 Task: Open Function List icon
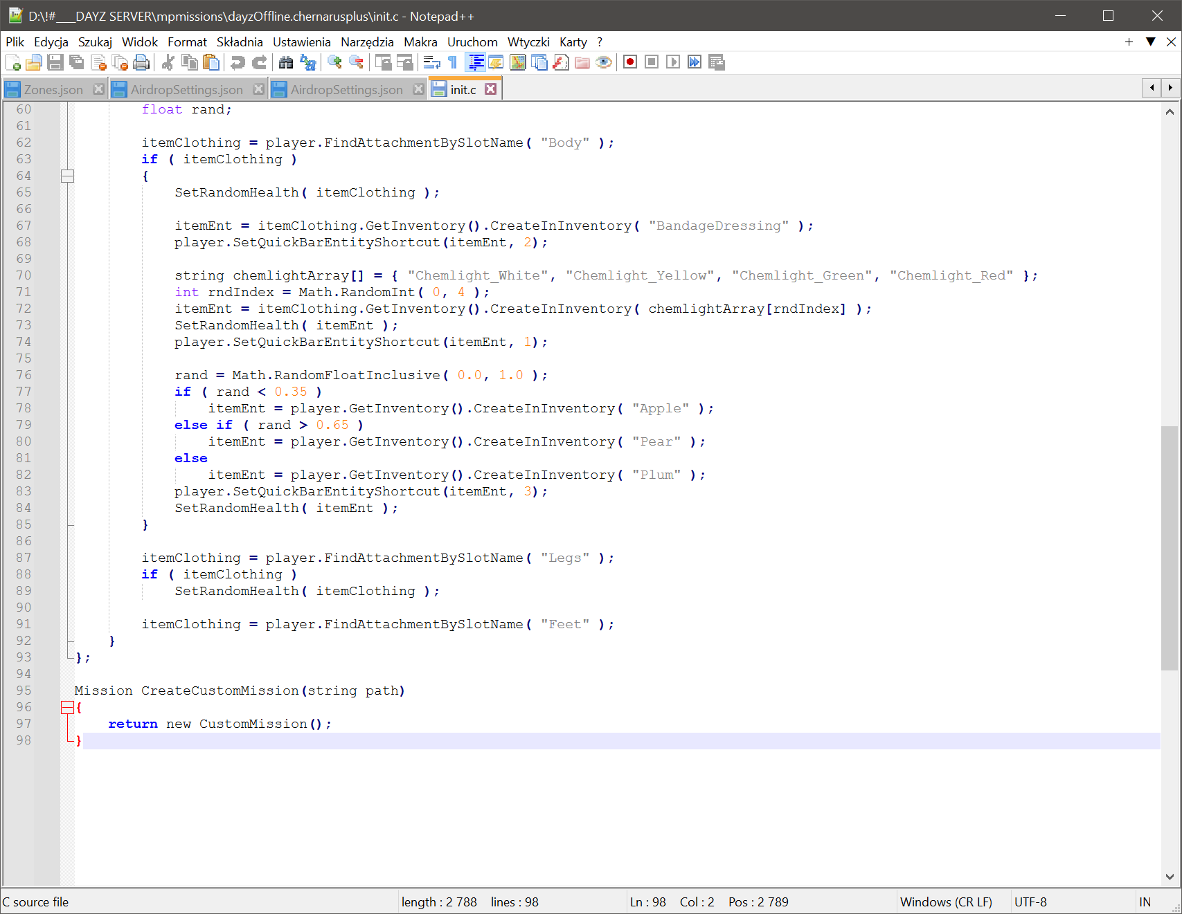560,62
